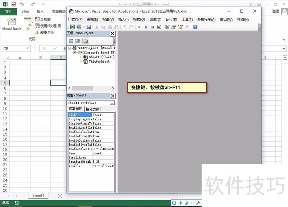
Task: Open the Sheet1 Worksheet object dropdown
Action: click(x=113, y=103)
